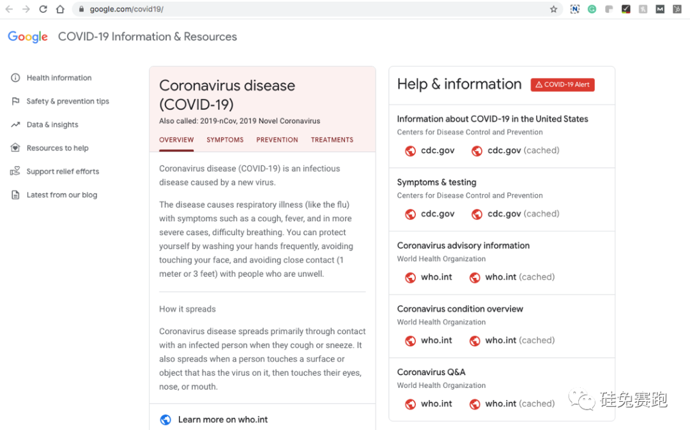690x430 pixels.
Task: Click the browser home icon
Action: click(x=60, y=9)
